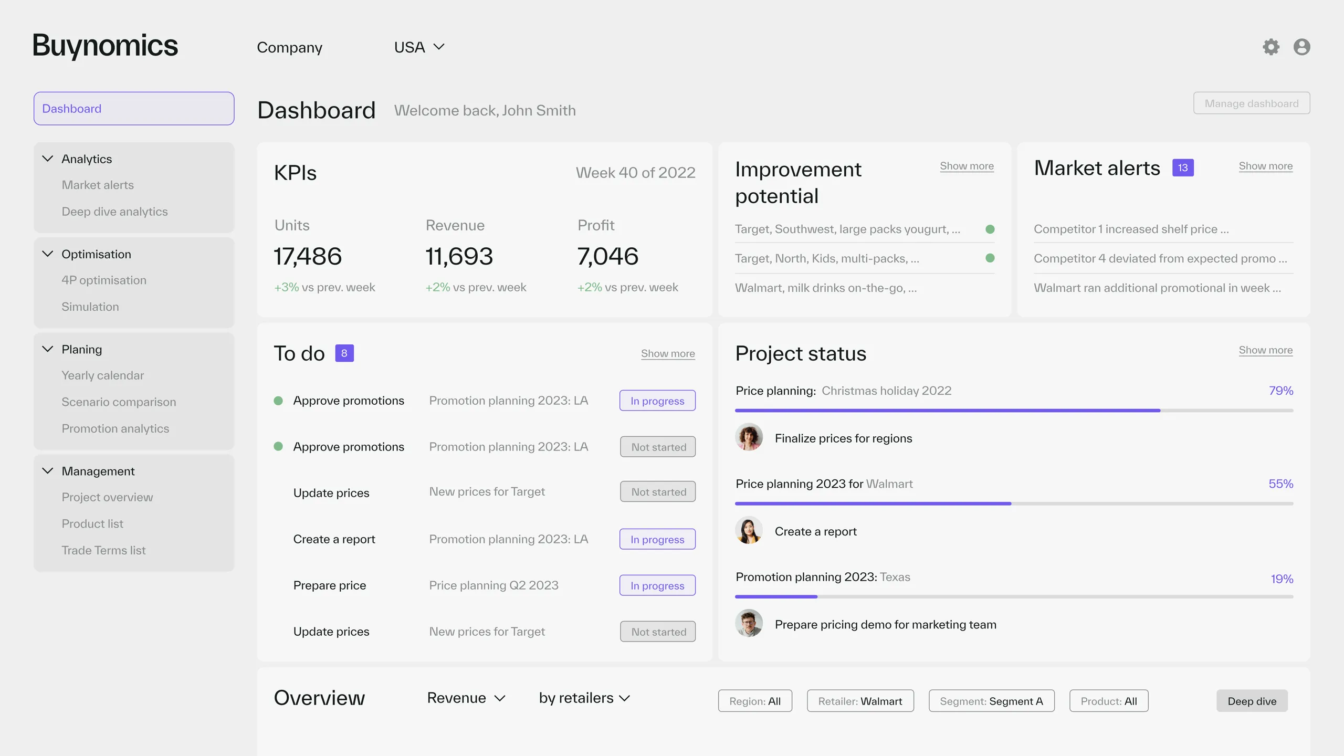Click avatar next to Create a report task
Viewport: 1344px width, 756px height.
point(749,531)
